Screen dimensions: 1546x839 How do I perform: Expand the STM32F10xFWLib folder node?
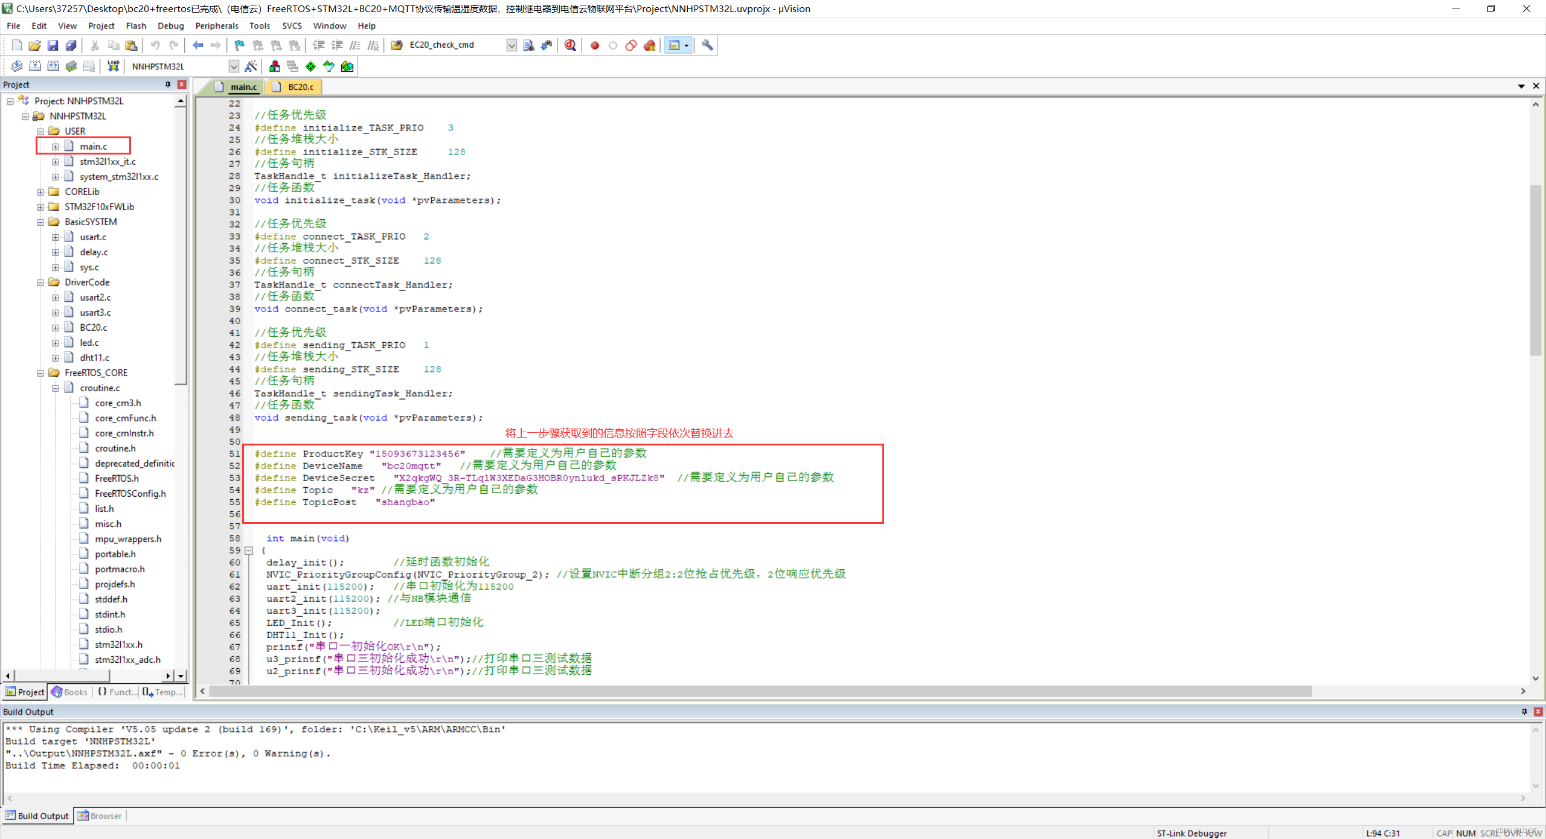tap(40, 207)
